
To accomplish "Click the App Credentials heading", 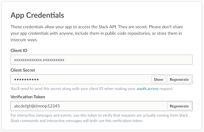I will (x=37, y=15).
